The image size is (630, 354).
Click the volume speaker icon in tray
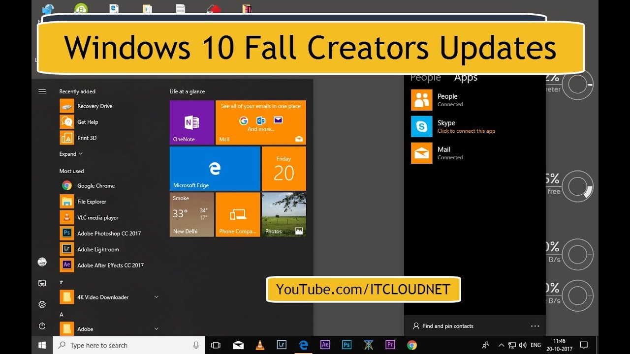pos(522,345)
